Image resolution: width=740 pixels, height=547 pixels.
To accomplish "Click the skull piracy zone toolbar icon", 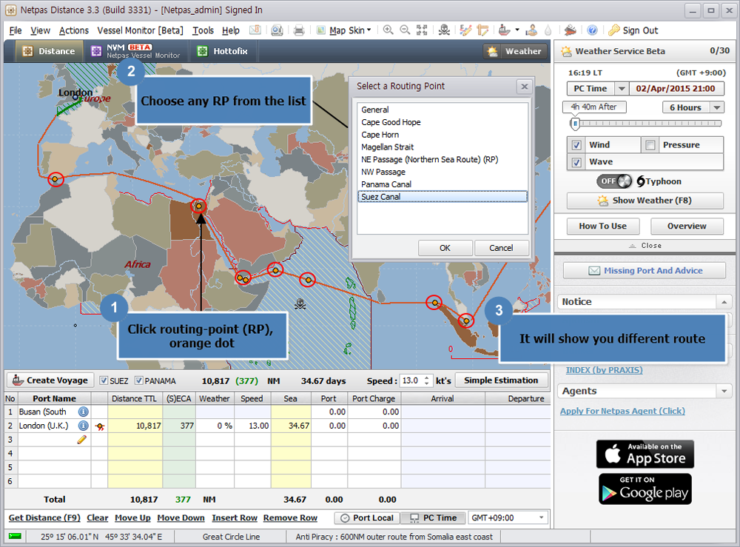I will (x=443, y=30).
